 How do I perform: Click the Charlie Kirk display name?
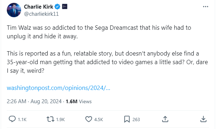pyautogui.click(x=39, y=7)
